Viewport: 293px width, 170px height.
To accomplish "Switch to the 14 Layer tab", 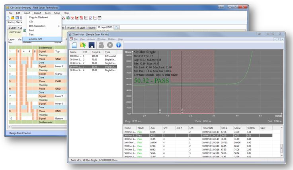I will pos(70,27).
